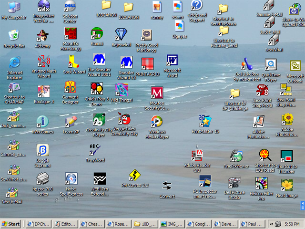
Task: Open Jasc Paint Shop Pro 8 icon
Action: [262, 90]
